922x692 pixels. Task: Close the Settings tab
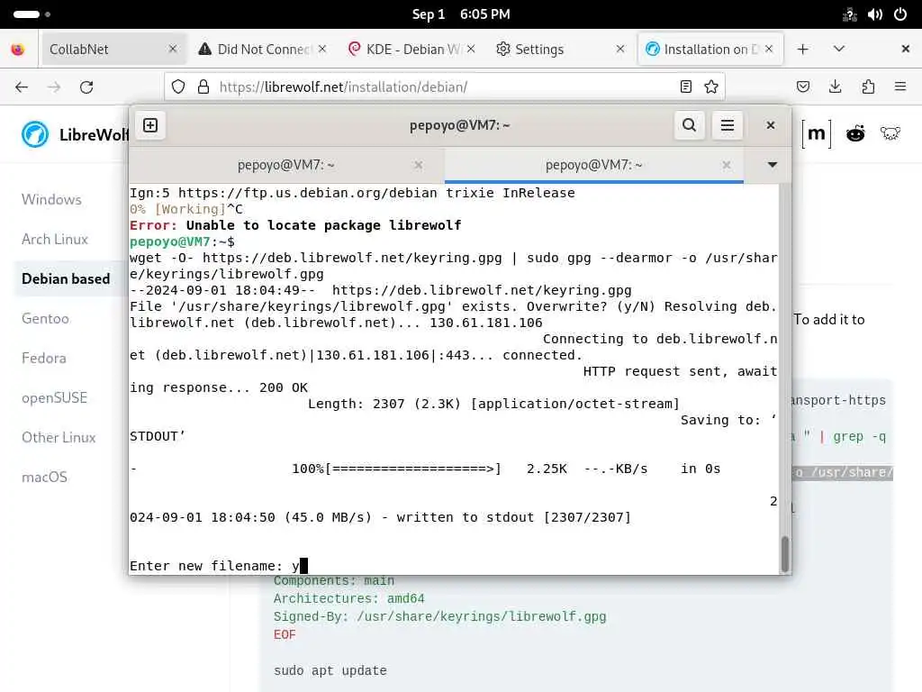click(620, 50)
